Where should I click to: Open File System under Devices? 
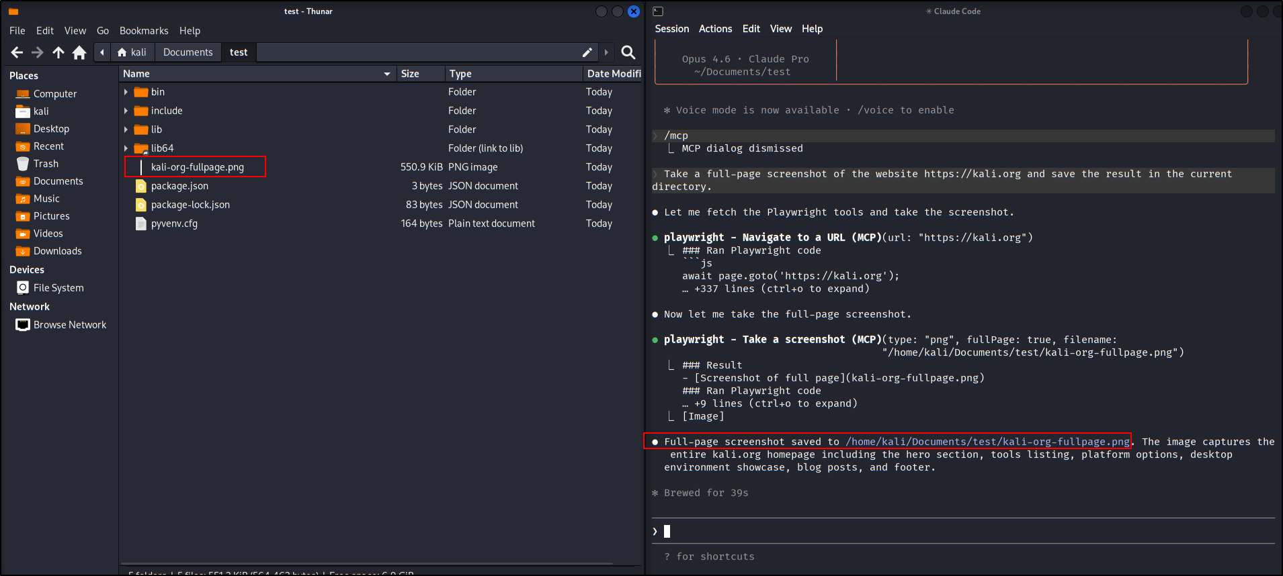[x=58, y=288]
